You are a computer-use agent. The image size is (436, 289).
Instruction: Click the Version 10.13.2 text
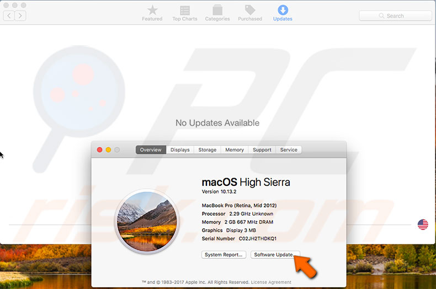pos(219,191)
